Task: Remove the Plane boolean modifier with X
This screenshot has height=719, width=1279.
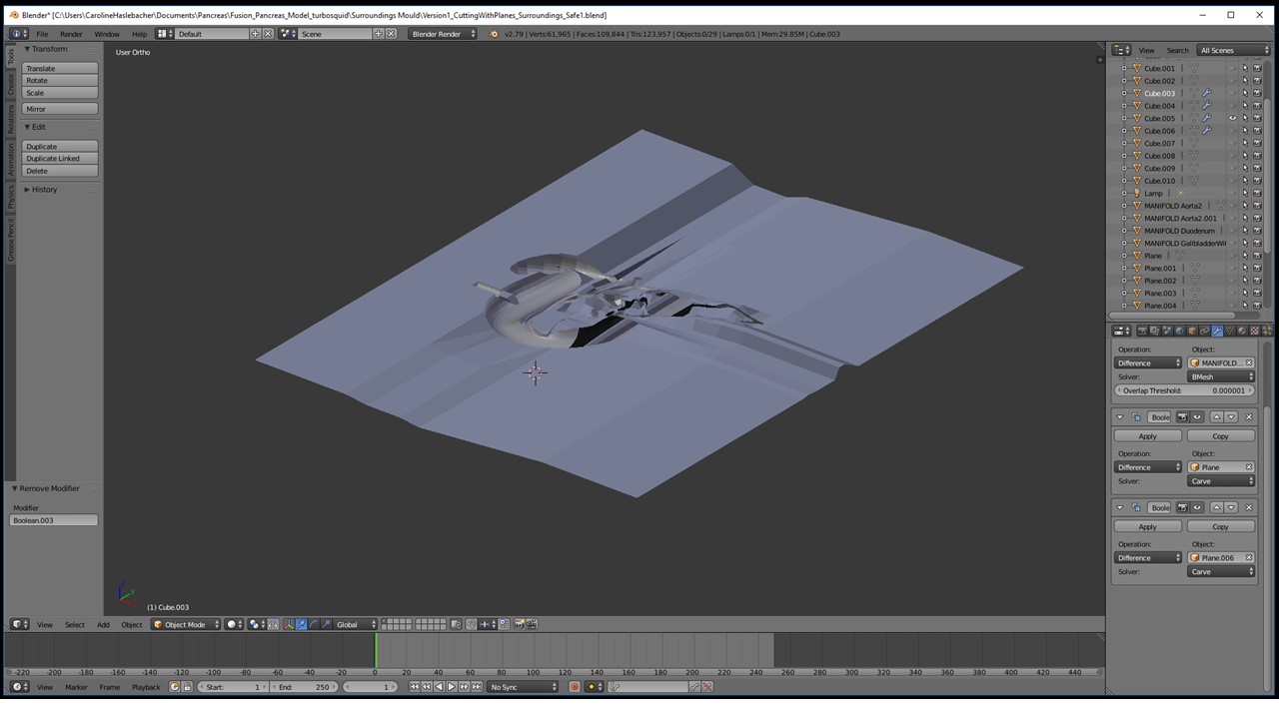Action: [x=1249, y=416]
